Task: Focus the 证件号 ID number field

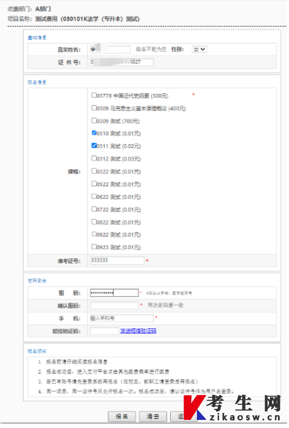Action: click(x=122, y=62)
